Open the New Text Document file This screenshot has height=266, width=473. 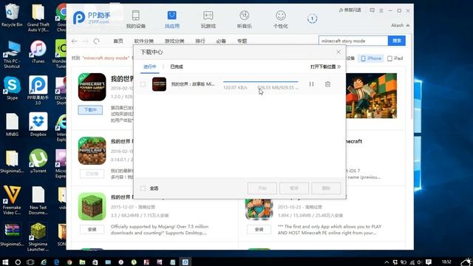point(38,199)
